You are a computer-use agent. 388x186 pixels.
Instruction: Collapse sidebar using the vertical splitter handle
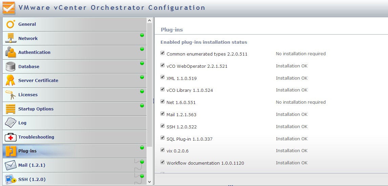pos(153,101)
